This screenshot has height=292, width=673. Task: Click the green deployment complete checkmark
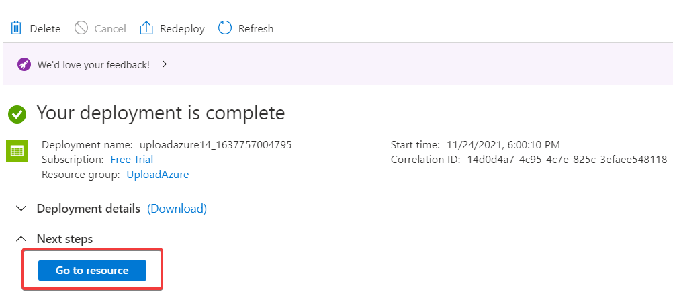tap(17, 114)
